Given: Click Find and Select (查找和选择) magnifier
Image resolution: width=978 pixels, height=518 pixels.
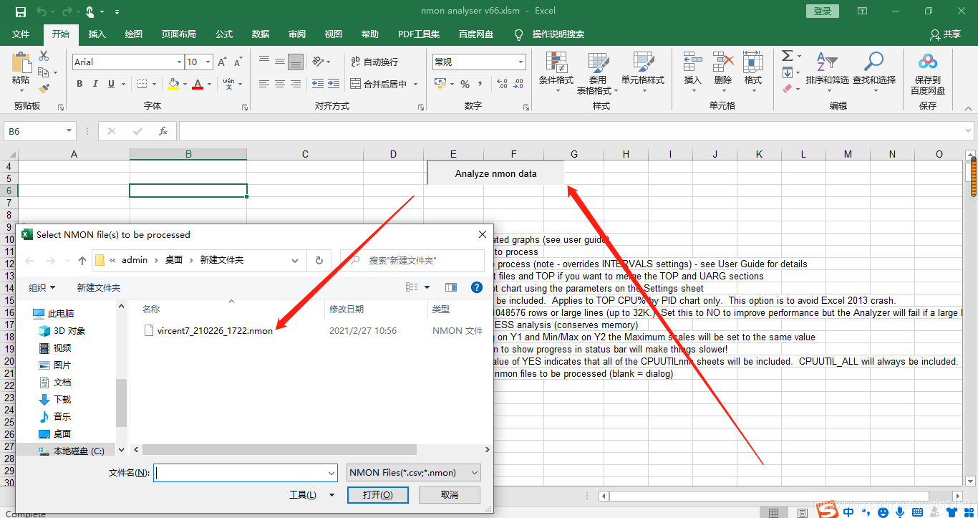Looking at the screenshot, I should point(873,62).
